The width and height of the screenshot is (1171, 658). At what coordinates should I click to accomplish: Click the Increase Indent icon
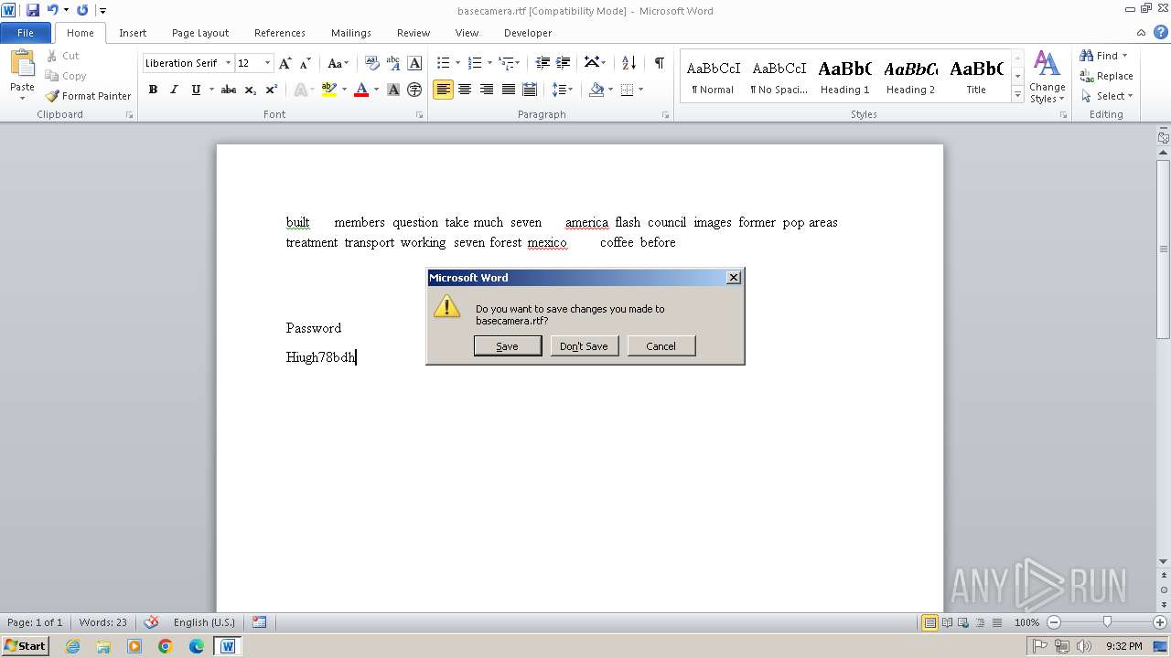pos(564,63)
